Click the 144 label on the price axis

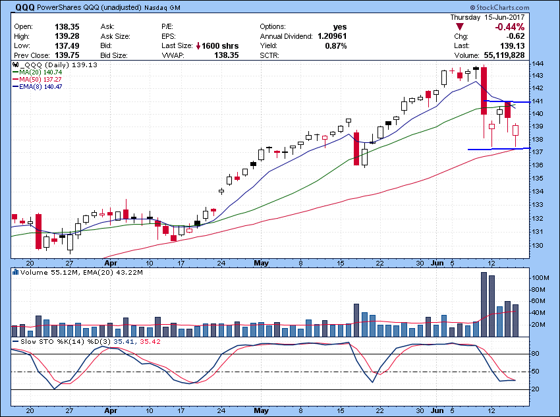point(538,63)
